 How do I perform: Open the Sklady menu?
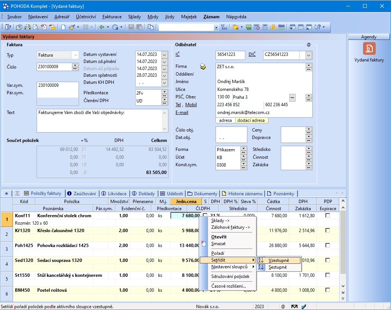coord(135,17)
